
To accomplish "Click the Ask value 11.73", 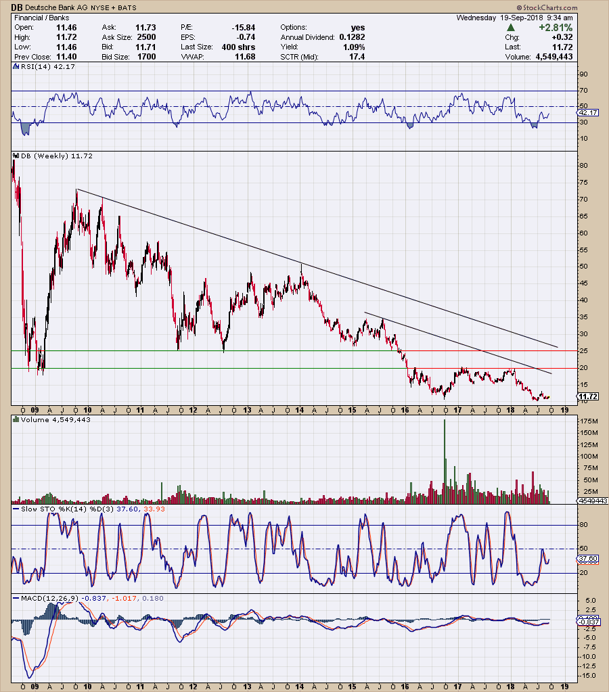I will [145, 27].
